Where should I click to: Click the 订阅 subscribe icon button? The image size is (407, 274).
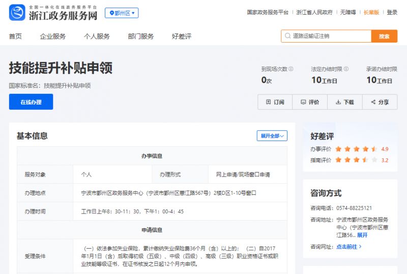[275, 102]
